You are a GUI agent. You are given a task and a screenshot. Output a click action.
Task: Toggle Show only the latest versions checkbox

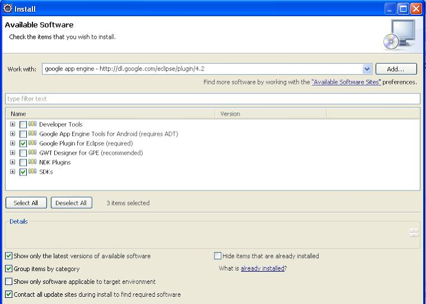click(9, 256)
